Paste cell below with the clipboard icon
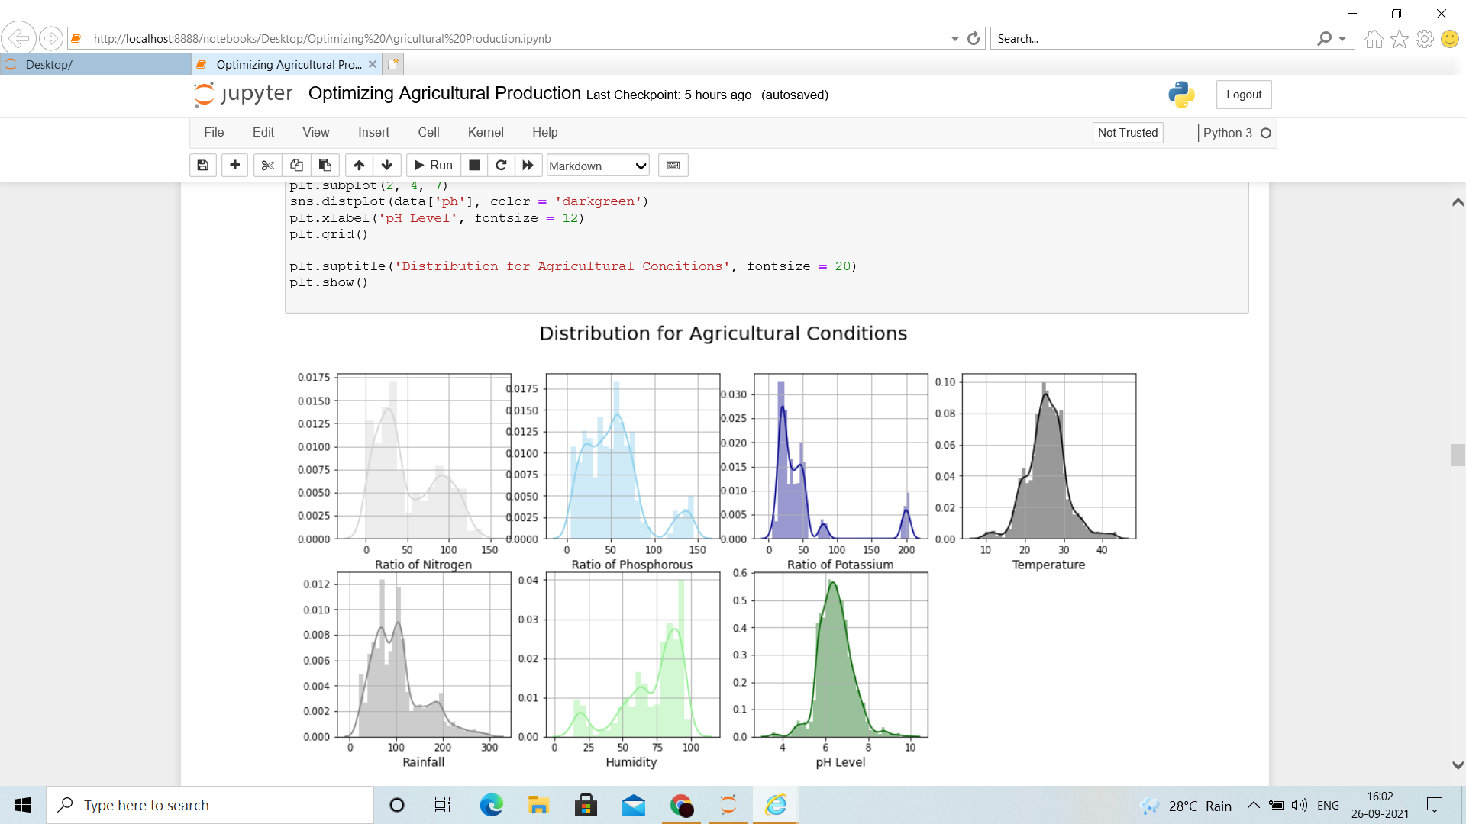This screenshot has height=824, width=1466. [x=325, y=165]
